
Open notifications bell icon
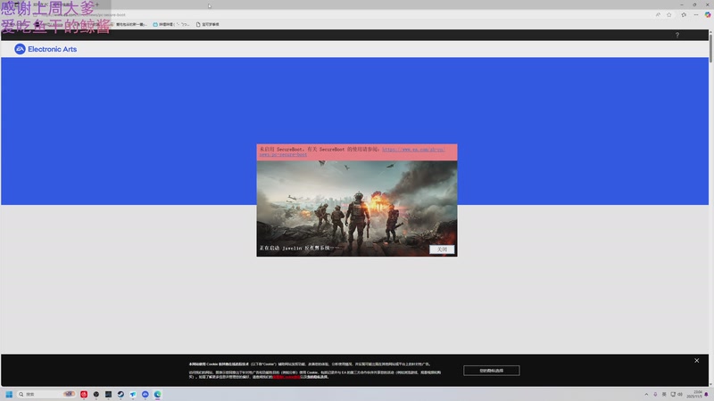tap(706, 394)
